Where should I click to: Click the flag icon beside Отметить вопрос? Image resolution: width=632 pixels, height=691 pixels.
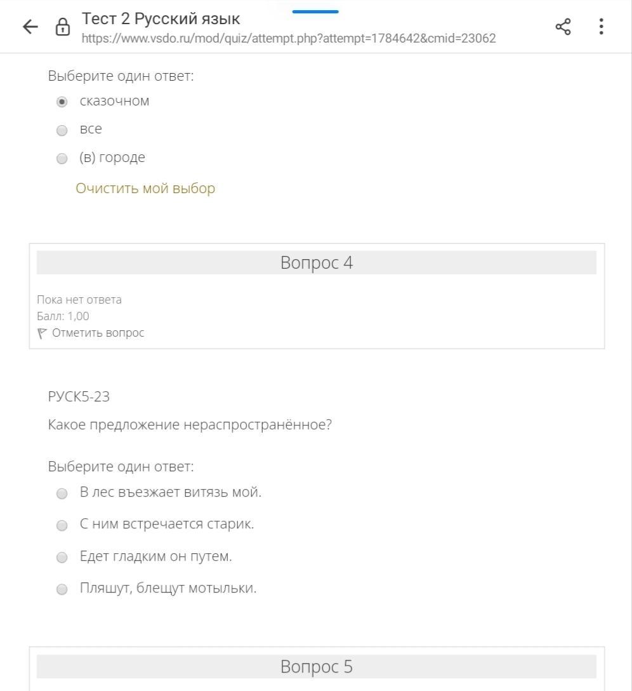pos(42,333)
